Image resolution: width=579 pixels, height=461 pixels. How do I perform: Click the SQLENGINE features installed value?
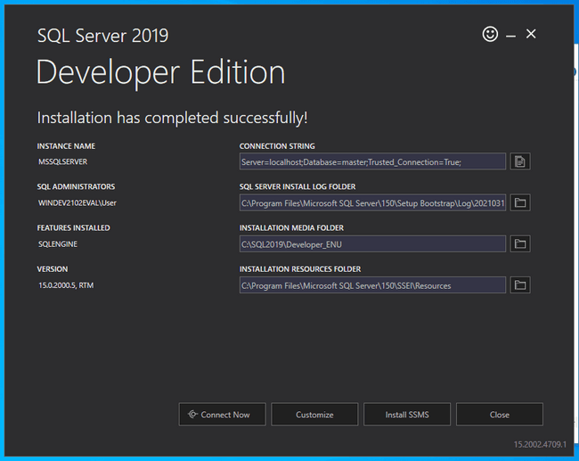pos(59,243)
